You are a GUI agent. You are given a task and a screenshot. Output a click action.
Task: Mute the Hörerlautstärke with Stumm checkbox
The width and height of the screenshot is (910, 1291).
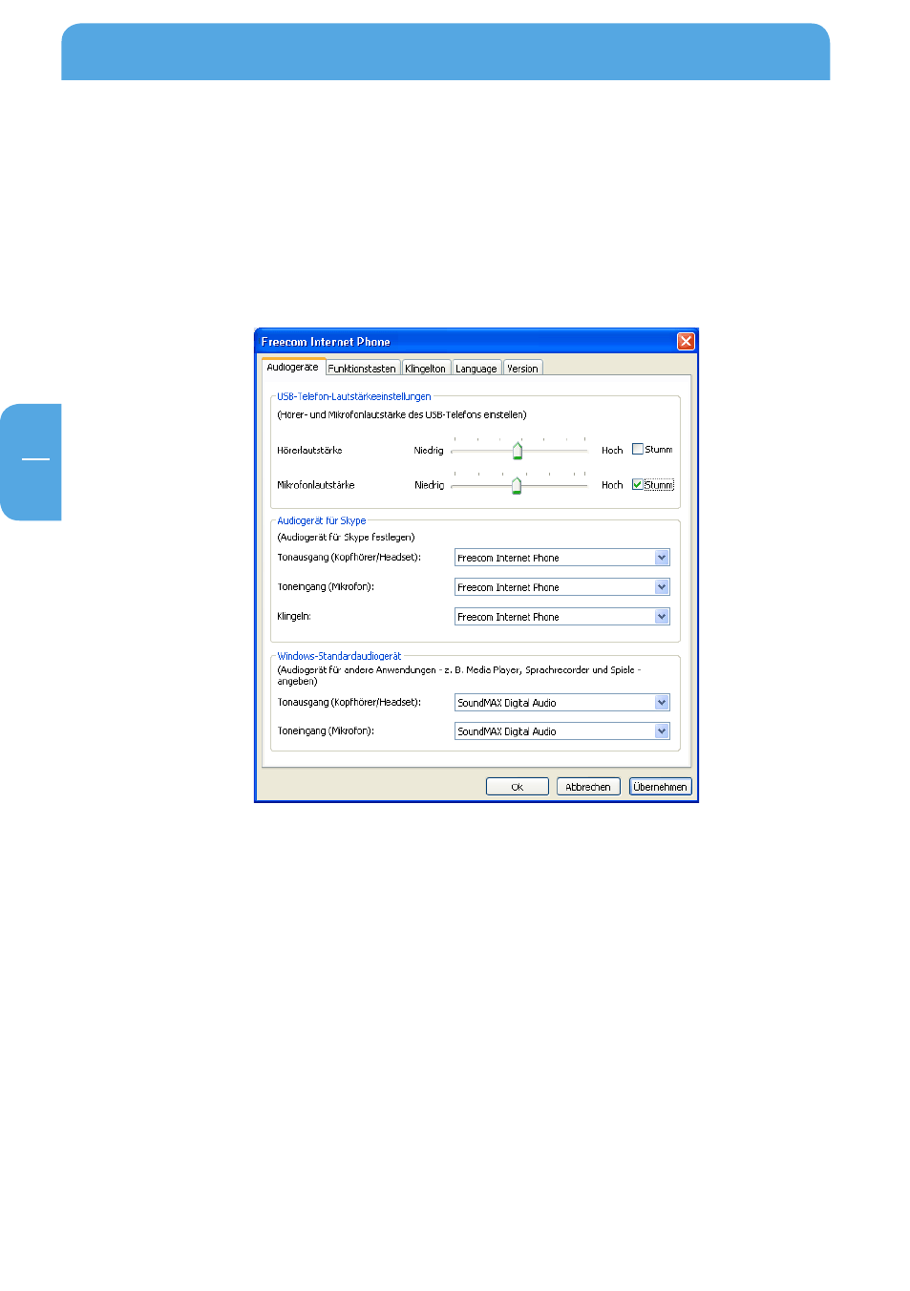click(x=638, y=449)
